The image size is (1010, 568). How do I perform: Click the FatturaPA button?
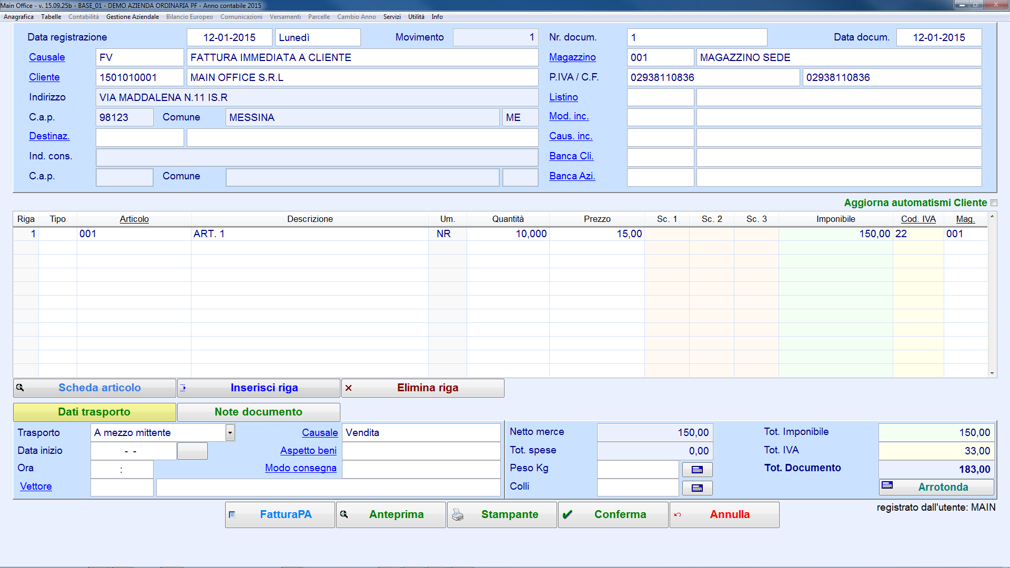point(280,515)
